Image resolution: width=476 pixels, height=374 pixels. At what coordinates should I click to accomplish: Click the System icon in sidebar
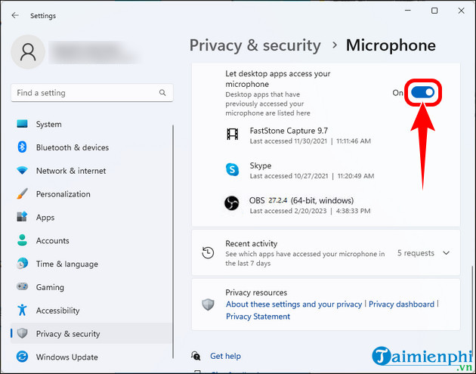click(x=22, y=124)
